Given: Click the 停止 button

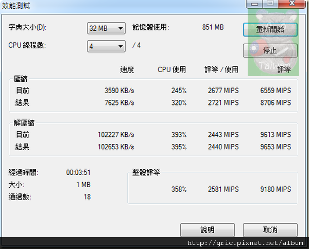Looking at the screenshot, I should click(270, 50).
